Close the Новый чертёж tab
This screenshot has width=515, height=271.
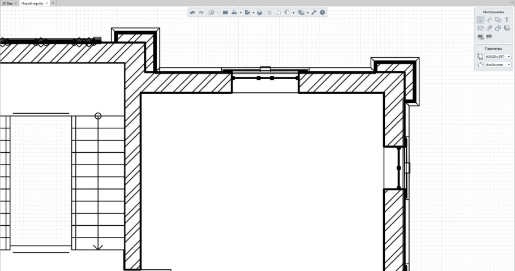[46, 3]
